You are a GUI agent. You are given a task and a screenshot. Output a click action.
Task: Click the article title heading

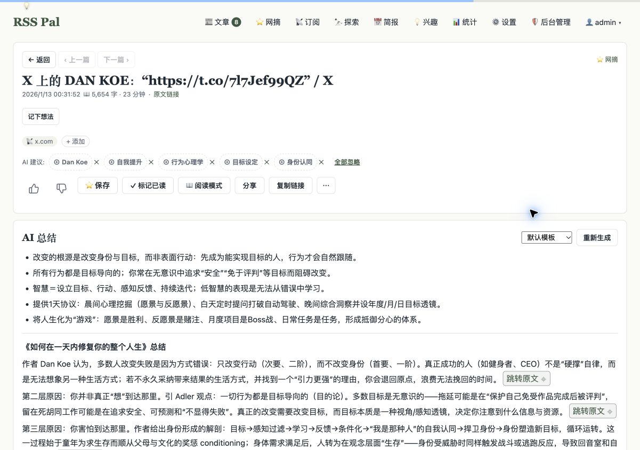point(177,81)
